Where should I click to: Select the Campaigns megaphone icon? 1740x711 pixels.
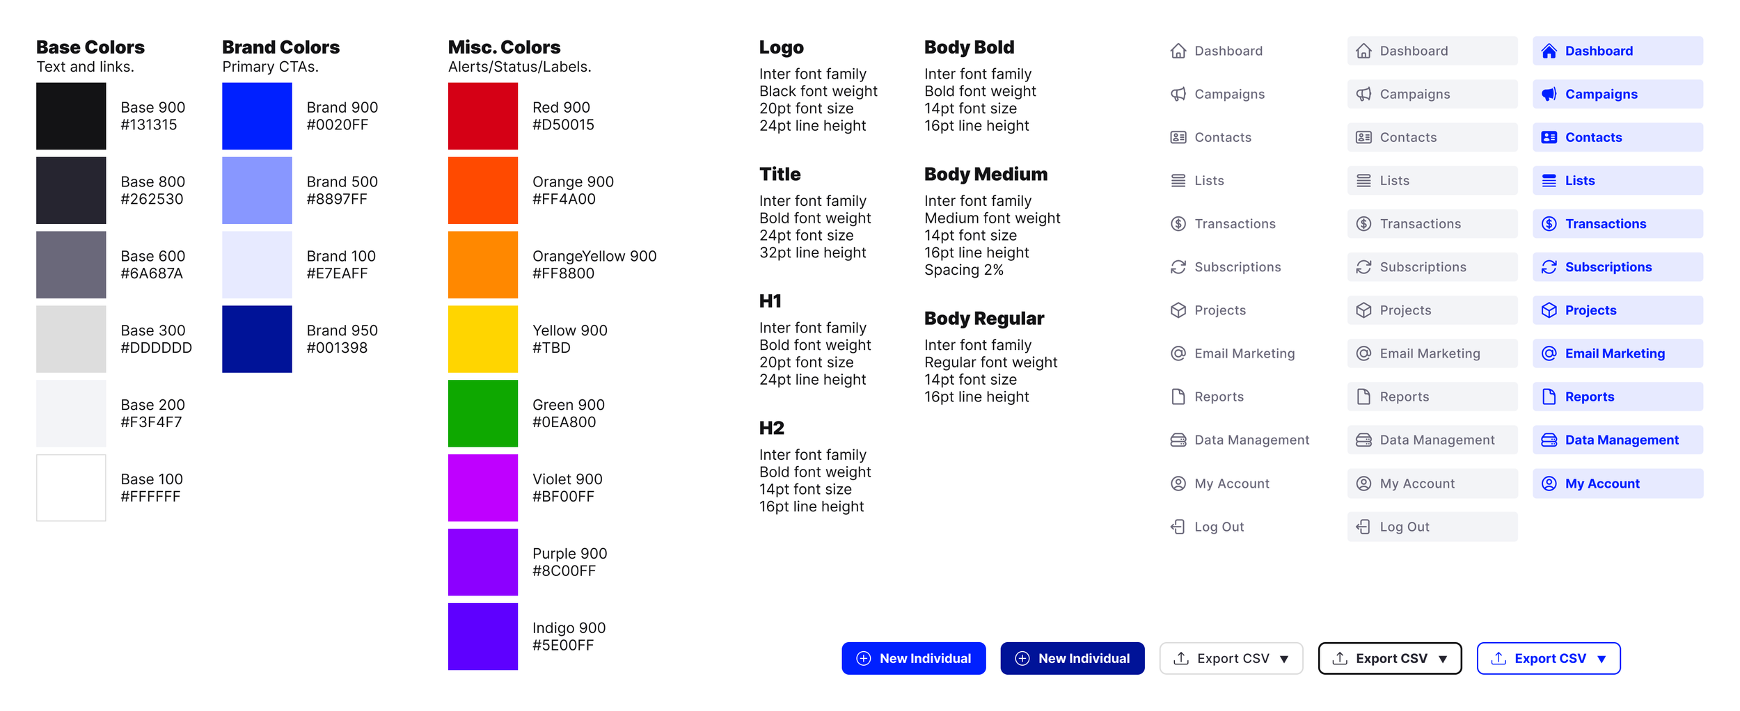[1177, 94]
